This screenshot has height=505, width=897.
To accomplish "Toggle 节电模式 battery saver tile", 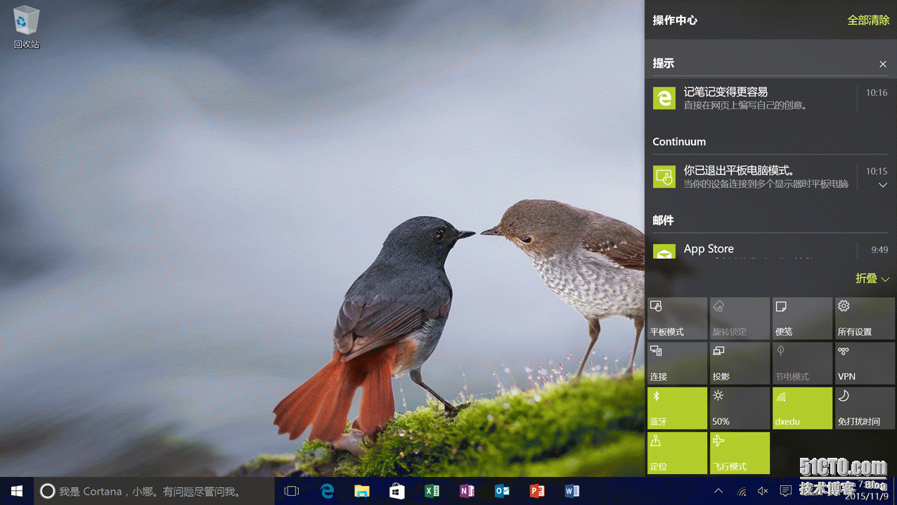I will pyautogui.click(x=802, y=364).
